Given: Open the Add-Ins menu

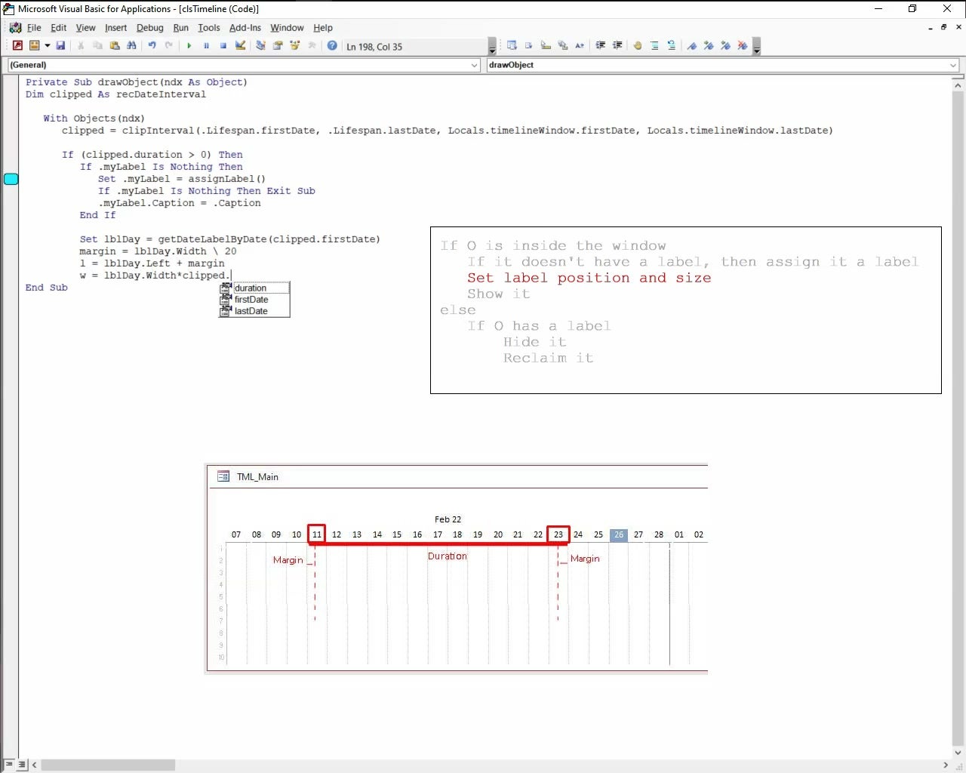Looking at the screenshot, I should point(245,28).
